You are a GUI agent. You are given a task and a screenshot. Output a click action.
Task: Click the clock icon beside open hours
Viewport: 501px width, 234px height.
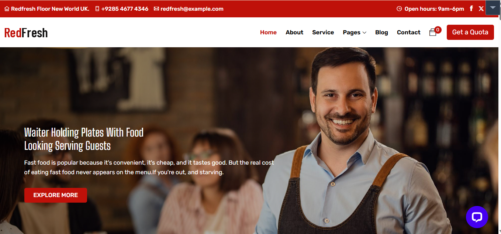[399, 9]
